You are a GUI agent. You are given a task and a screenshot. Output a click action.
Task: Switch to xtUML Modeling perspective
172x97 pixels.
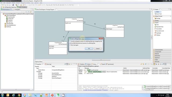click(22, 7)
